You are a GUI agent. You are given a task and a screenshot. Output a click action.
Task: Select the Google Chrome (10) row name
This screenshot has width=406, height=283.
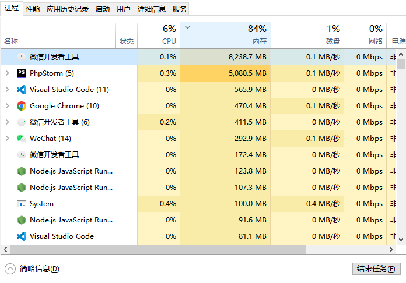(65, 106)
